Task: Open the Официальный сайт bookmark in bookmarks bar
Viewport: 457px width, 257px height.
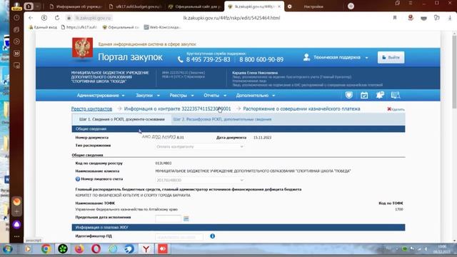Action: click(x=121, y=27)
